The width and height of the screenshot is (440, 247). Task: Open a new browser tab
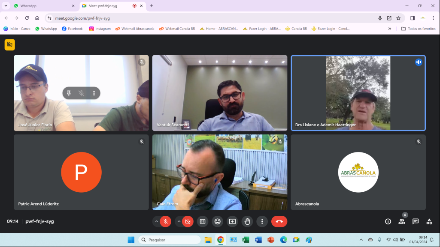click(152, 6)
